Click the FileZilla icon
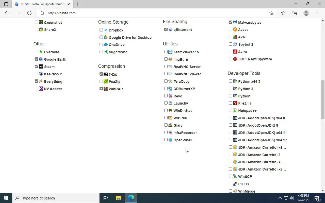 235,103
